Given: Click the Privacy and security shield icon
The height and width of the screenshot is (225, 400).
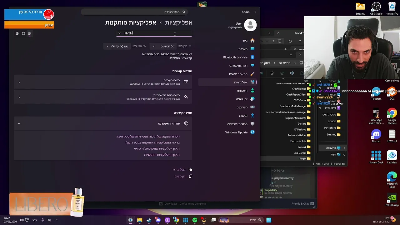Looking at the screenshot, I should pos(252,124).
